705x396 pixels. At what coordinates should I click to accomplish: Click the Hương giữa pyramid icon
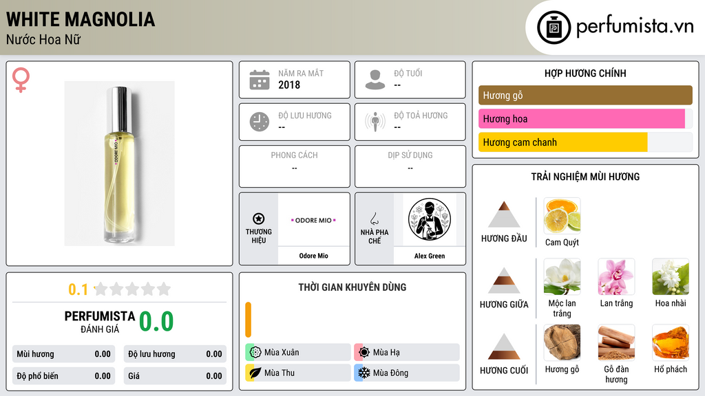(x=504, y=280)
